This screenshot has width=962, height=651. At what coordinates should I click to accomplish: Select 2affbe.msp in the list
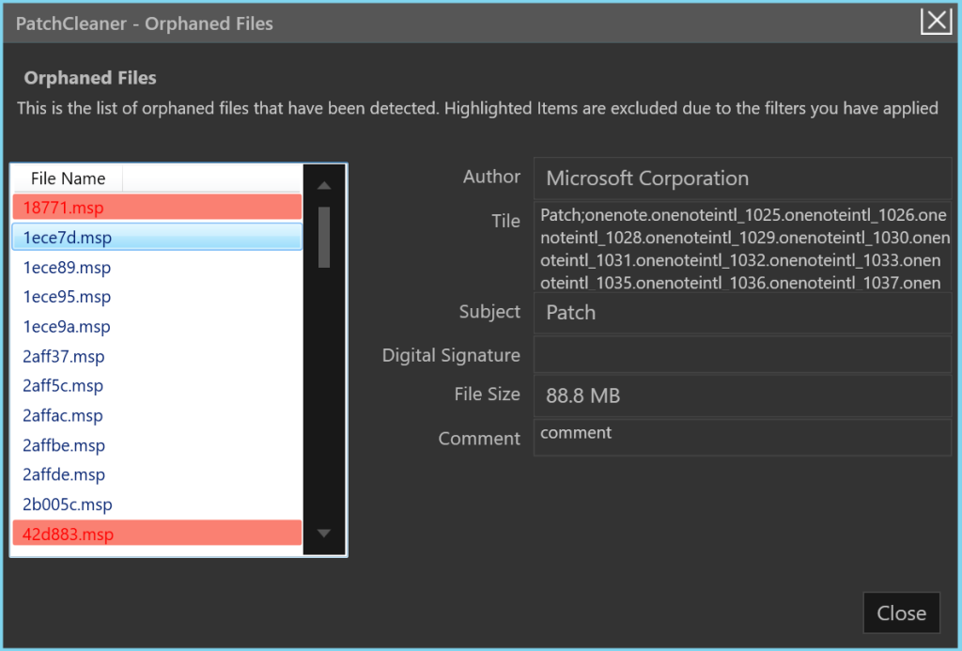click(x=157, y=445)
